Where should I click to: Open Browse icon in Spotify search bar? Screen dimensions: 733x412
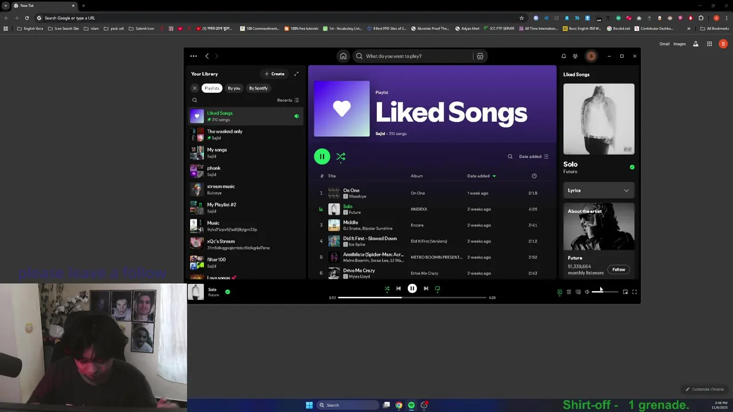(x=480, y=56)
